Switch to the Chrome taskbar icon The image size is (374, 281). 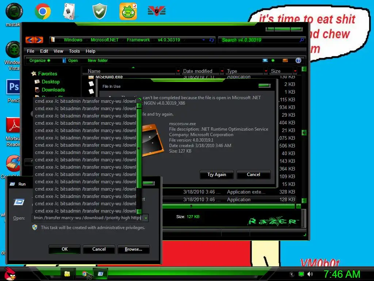[84, 274]
